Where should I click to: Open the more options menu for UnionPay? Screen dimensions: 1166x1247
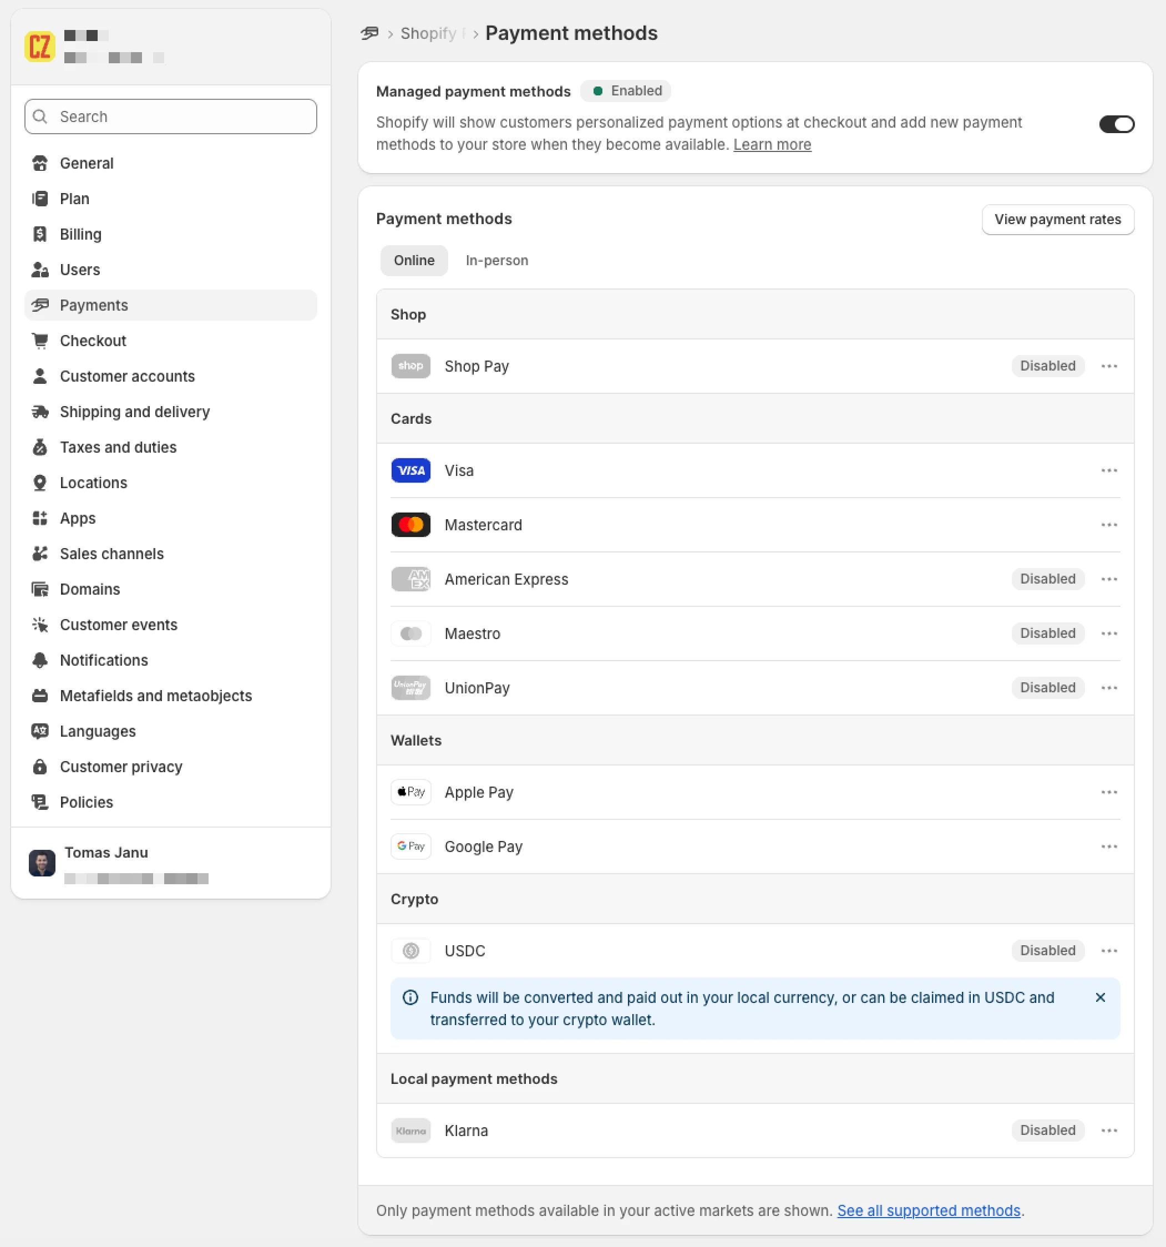click(1109, 688)
